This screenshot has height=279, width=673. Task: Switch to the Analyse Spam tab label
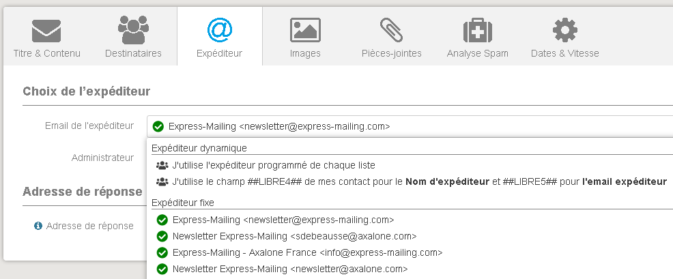coord(477,54)
